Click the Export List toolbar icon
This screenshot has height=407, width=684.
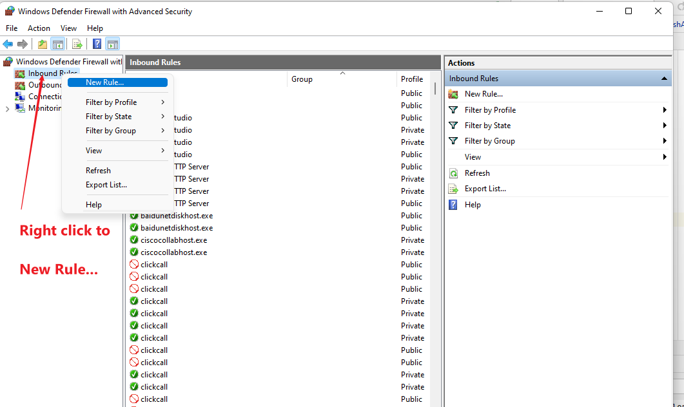77,44
